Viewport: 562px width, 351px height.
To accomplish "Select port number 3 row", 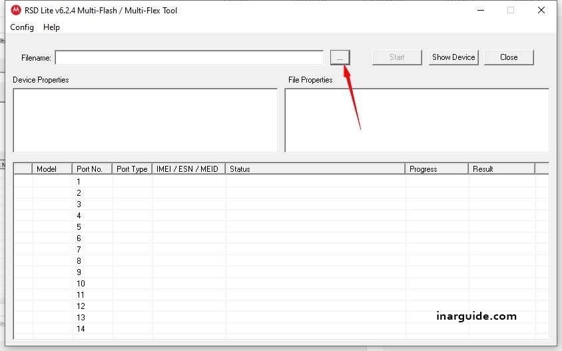I will tap(281, 204).
